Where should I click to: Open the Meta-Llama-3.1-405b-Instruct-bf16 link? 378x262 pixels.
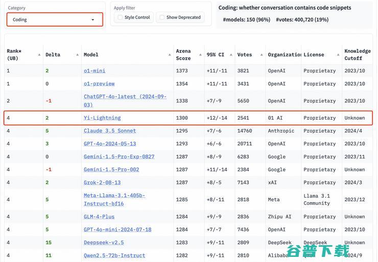click(x=114, y=199)
